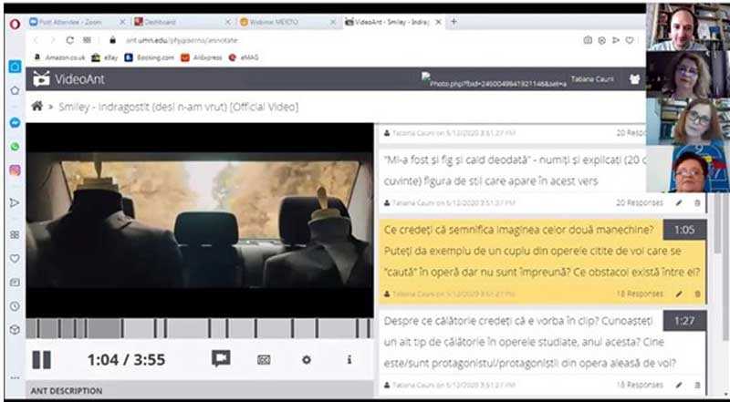Image resolution: width=730 pixels, height=402 pixels.
Task: Add page to bookmarks with the heart icon
Action: (630, 40)
